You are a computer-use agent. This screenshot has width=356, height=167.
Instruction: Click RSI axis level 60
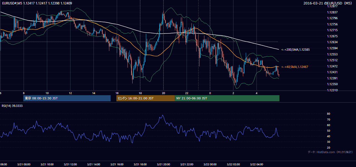click(329, 125)
